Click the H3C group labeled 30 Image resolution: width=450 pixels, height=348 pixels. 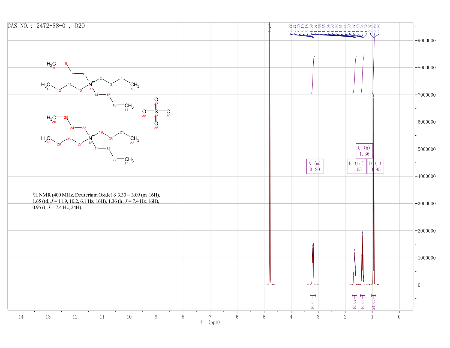tap(46, 139)
